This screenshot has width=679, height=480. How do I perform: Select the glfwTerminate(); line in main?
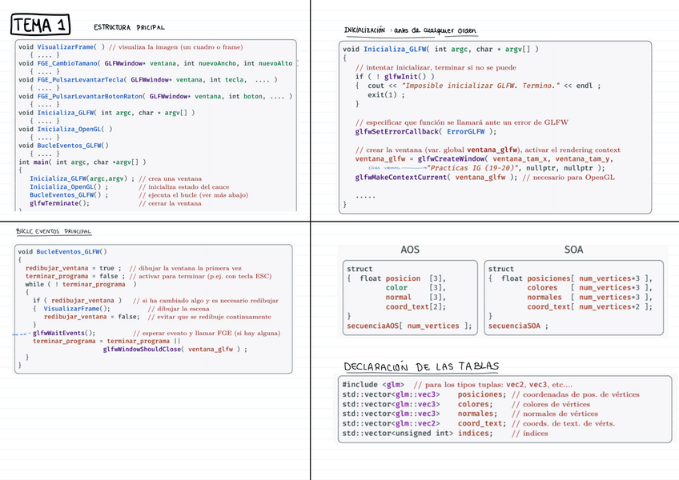pos(60,203)
